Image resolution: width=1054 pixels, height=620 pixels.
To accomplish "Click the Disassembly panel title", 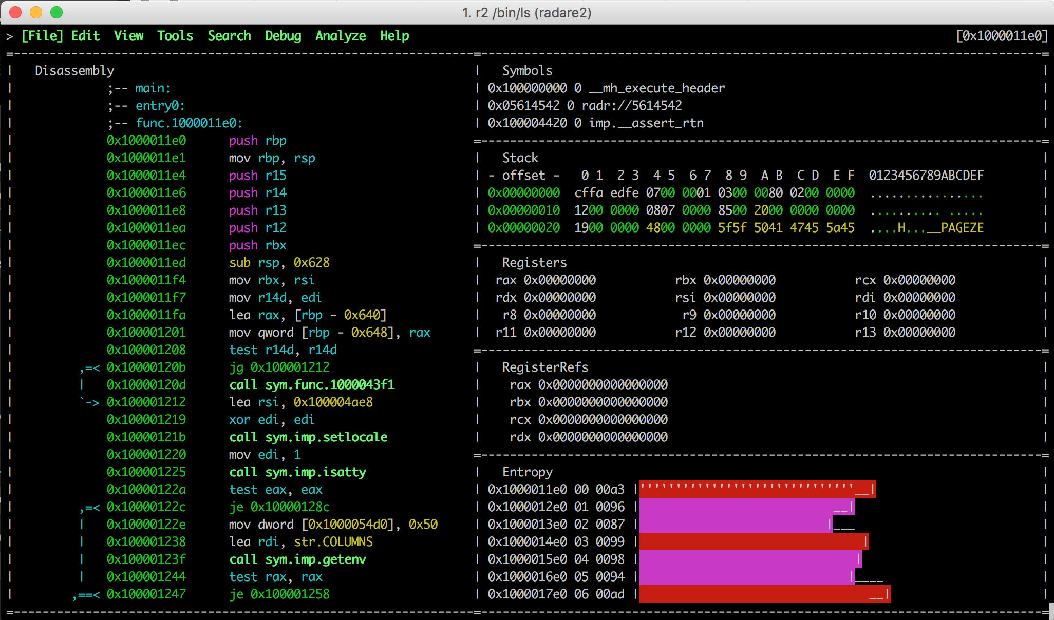I will pyautogui.click(x=74, y=71).
